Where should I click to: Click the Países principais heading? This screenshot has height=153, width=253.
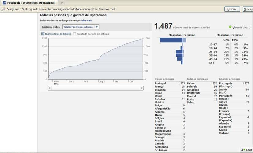[x=164, y=79]
